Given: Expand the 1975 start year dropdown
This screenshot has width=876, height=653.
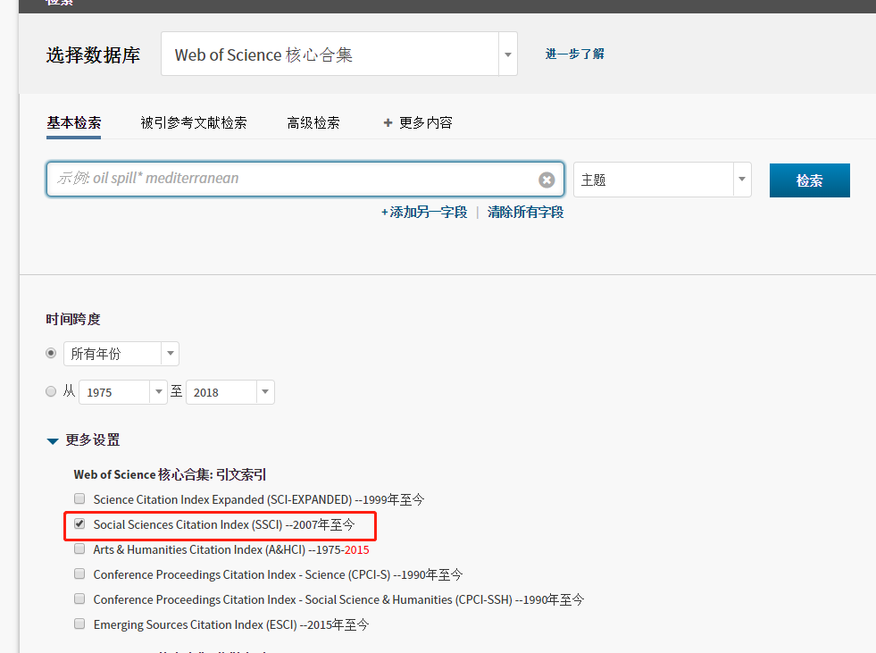Looking at the screenshot, I should click(158, 391).
